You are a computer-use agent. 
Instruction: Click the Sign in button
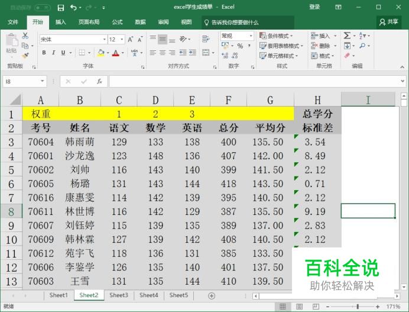point(314,7)
